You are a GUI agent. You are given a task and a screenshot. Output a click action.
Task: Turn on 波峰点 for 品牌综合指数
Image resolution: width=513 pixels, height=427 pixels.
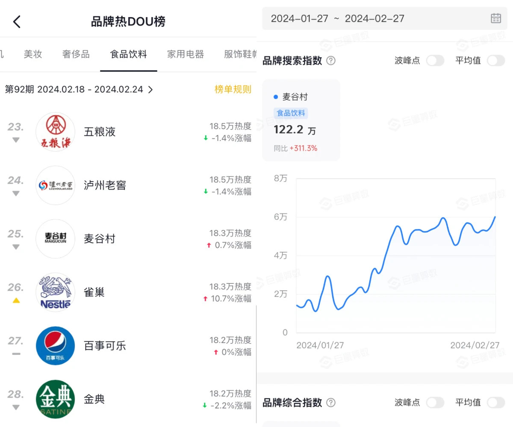tap(435, 403)
